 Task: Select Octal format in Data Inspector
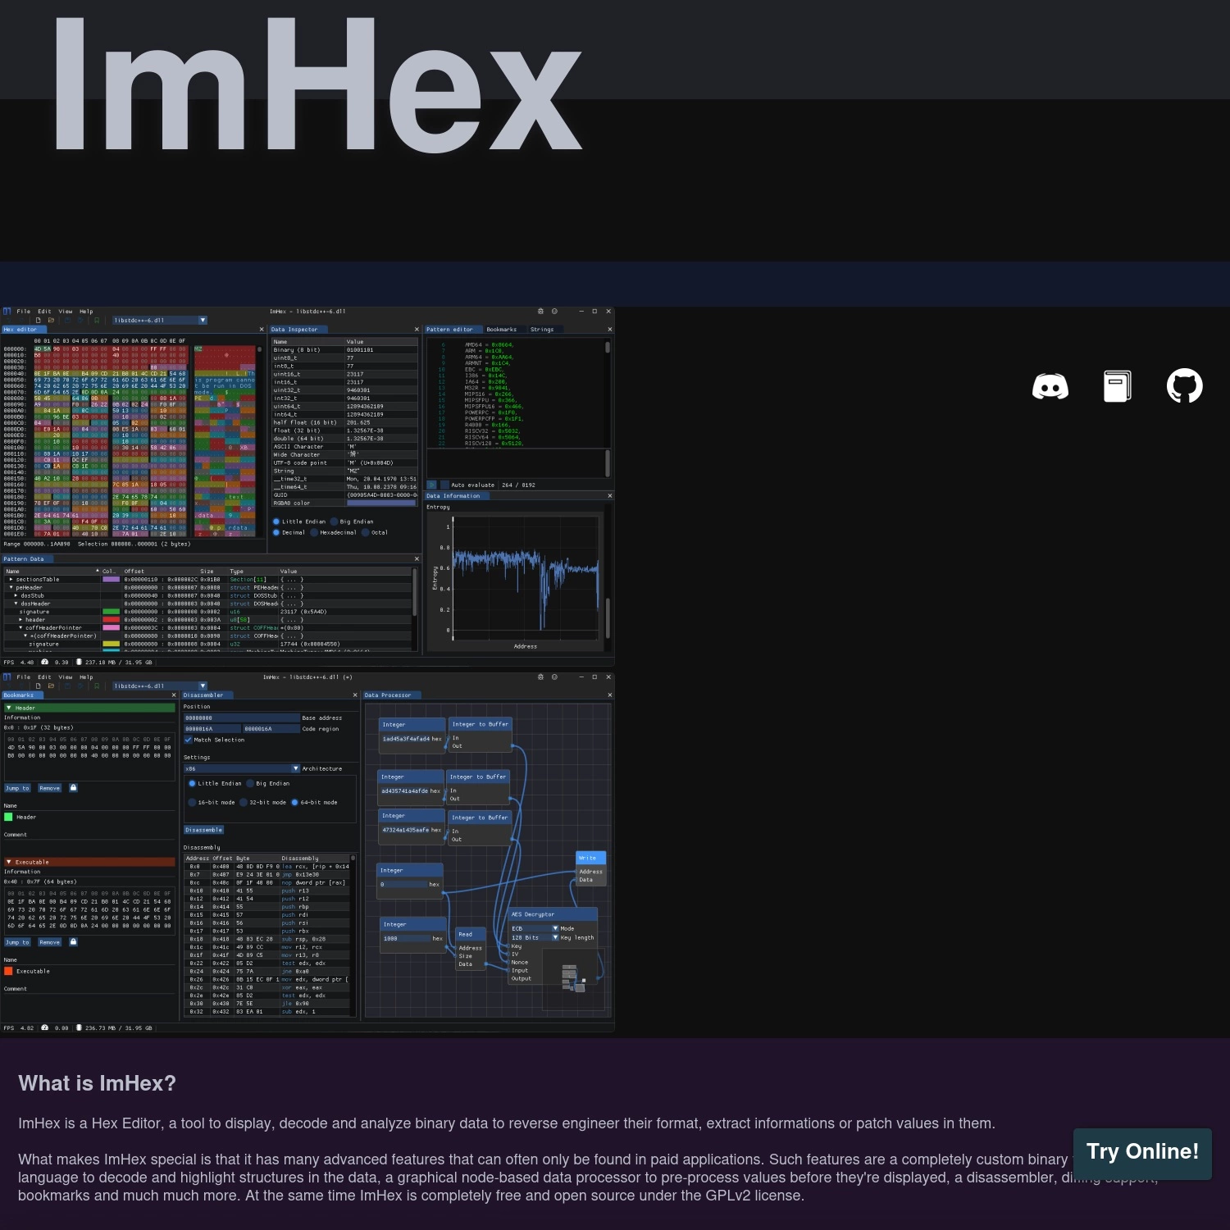pyautogui.click(x=375, y=532)
